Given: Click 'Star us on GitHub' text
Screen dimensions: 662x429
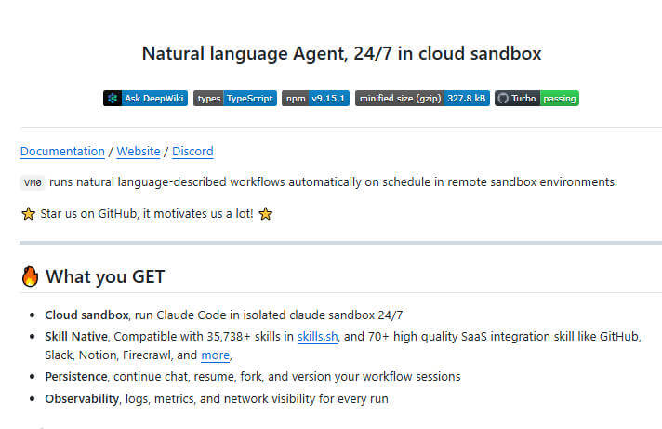Looking at the screenshot, I should pyautogui.click(x=88, y=214).
